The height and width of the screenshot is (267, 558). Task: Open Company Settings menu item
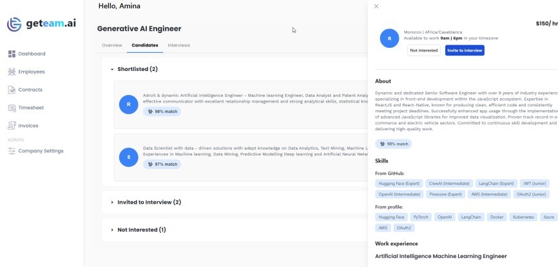[x=41, y=151]
